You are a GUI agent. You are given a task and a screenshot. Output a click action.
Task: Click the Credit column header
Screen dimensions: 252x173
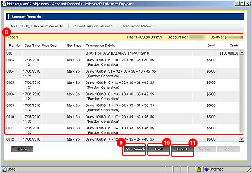click(x=234, y=46)
